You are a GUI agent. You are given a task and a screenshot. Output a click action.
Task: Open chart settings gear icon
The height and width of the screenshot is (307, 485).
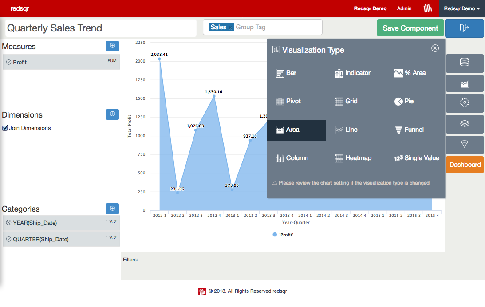(464, 102)
